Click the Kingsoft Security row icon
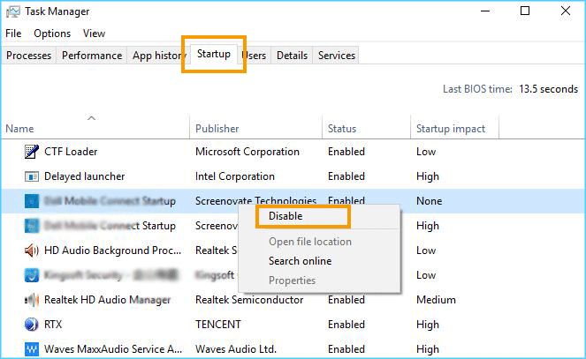Screen dimensions: 586x359 click(31, 275)
